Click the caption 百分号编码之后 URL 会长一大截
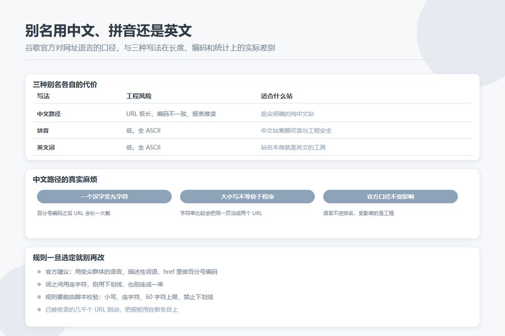This screenshot has width=505, height=336. [74, 213]
